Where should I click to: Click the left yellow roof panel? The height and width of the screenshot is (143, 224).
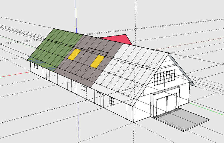pos(74,54)
